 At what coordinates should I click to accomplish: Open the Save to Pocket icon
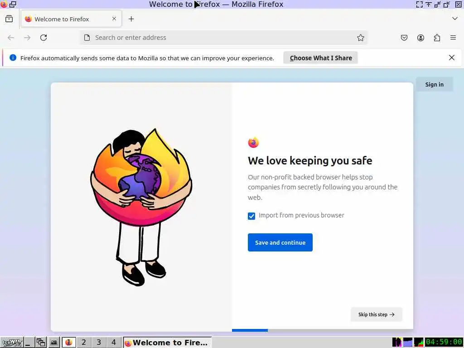[404, 38]
